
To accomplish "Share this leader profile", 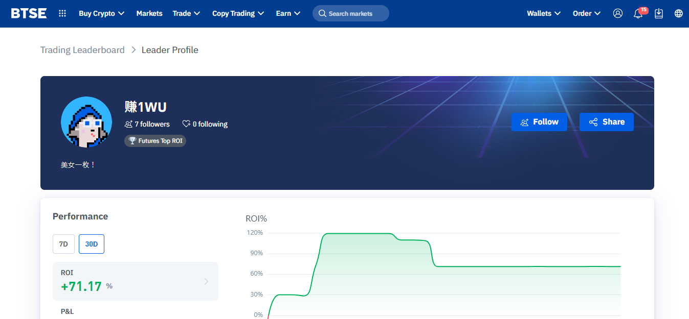I will pos(607,122).
